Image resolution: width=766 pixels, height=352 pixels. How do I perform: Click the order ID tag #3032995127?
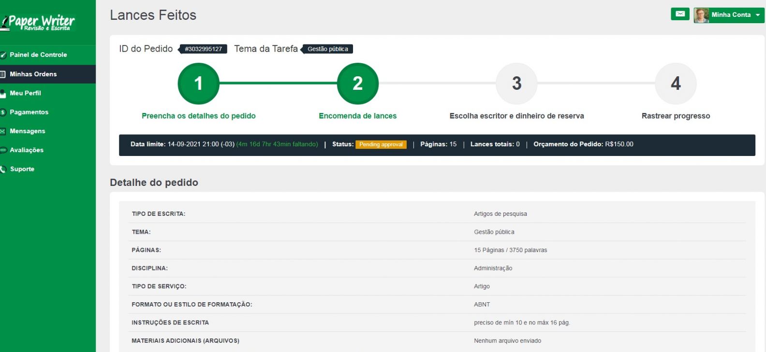pos(203,49)
